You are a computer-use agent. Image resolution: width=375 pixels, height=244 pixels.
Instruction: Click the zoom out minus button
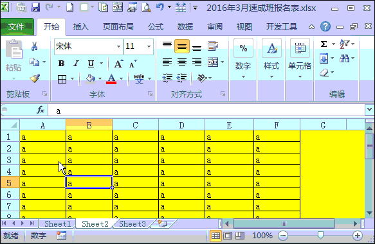pos(283,236)
